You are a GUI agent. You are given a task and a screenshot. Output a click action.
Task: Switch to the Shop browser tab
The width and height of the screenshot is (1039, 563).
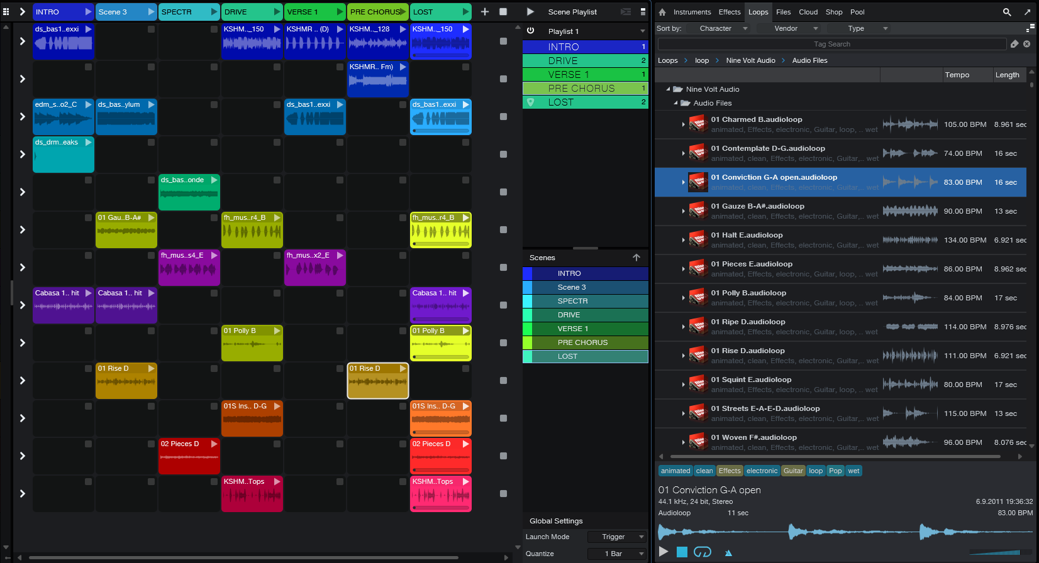(834, 12)
